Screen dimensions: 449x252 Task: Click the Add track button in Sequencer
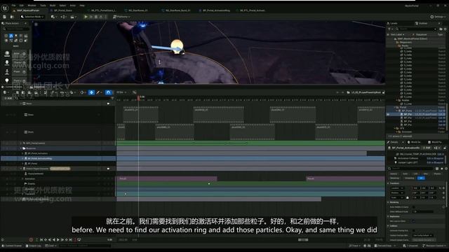(8, 98)
